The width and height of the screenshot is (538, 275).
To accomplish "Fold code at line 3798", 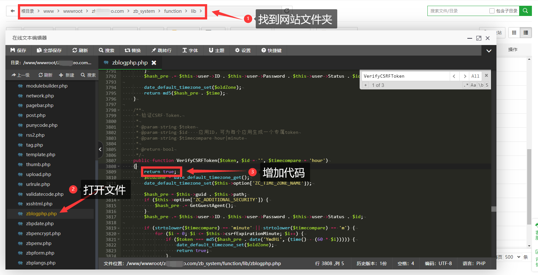I will tap(119, 110).
